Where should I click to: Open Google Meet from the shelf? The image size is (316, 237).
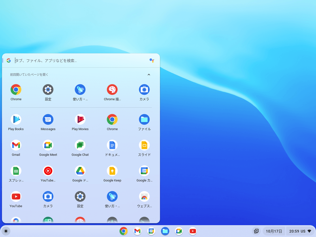click(x=179, y=231)
